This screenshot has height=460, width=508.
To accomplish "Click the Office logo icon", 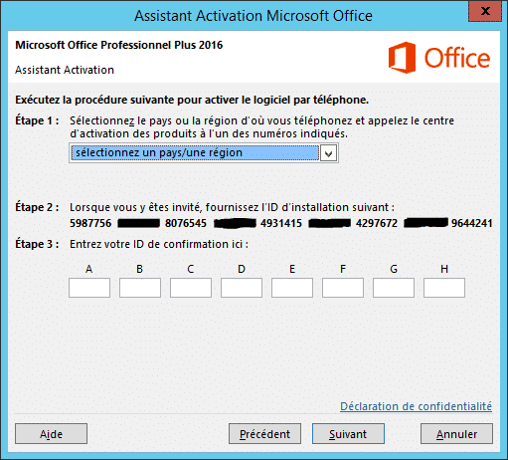I will coord(402,58).
